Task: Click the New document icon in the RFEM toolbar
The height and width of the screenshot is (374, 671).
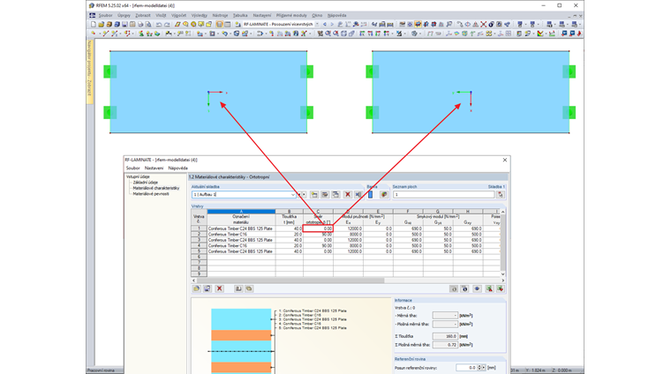Action: tap(94, 25)
